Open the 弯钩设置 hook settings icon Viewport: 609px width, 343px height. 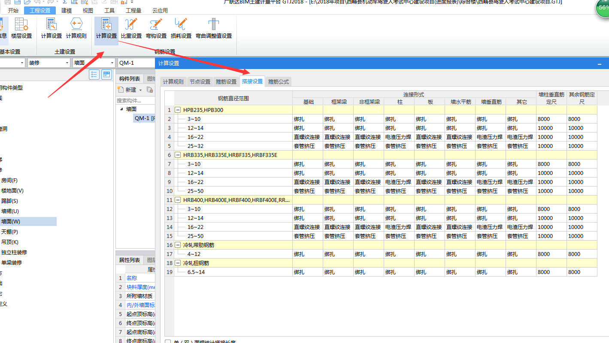coord(156,28)
